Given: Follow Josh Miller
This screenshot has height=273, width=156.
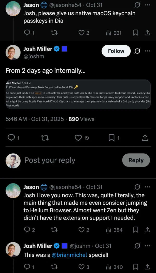Looking at the screenshot, I should 116,51.
